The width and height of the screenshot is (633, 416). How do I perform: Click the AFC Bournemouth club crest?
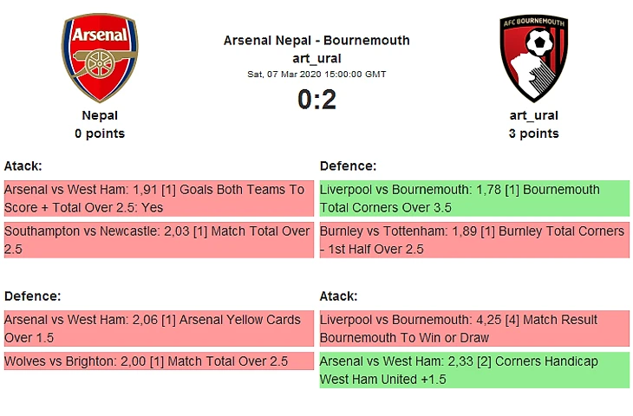[x=533, y=58]
